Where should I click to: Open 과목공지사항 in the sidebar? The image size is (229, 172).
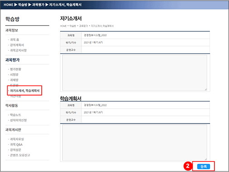click(x=18, y=50)
